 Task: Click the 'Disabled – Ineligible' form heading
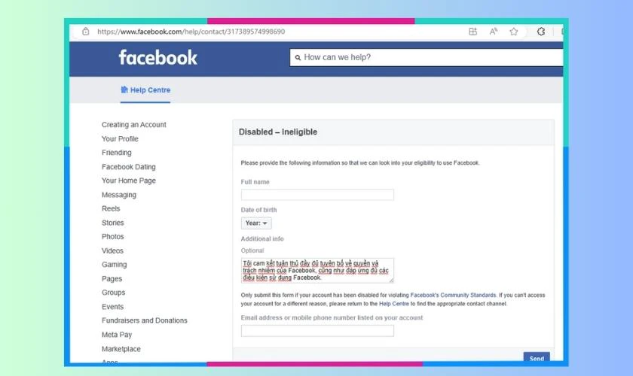pos(278,132)
